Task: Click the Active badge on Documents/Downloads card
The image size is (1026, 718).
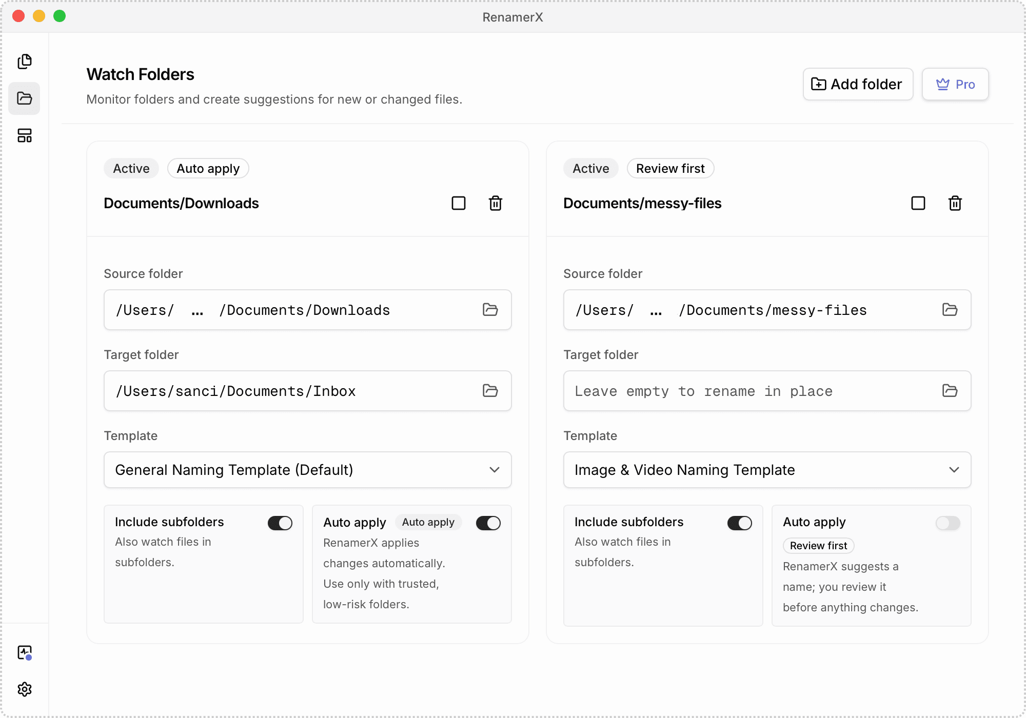Action: point(131,168)
